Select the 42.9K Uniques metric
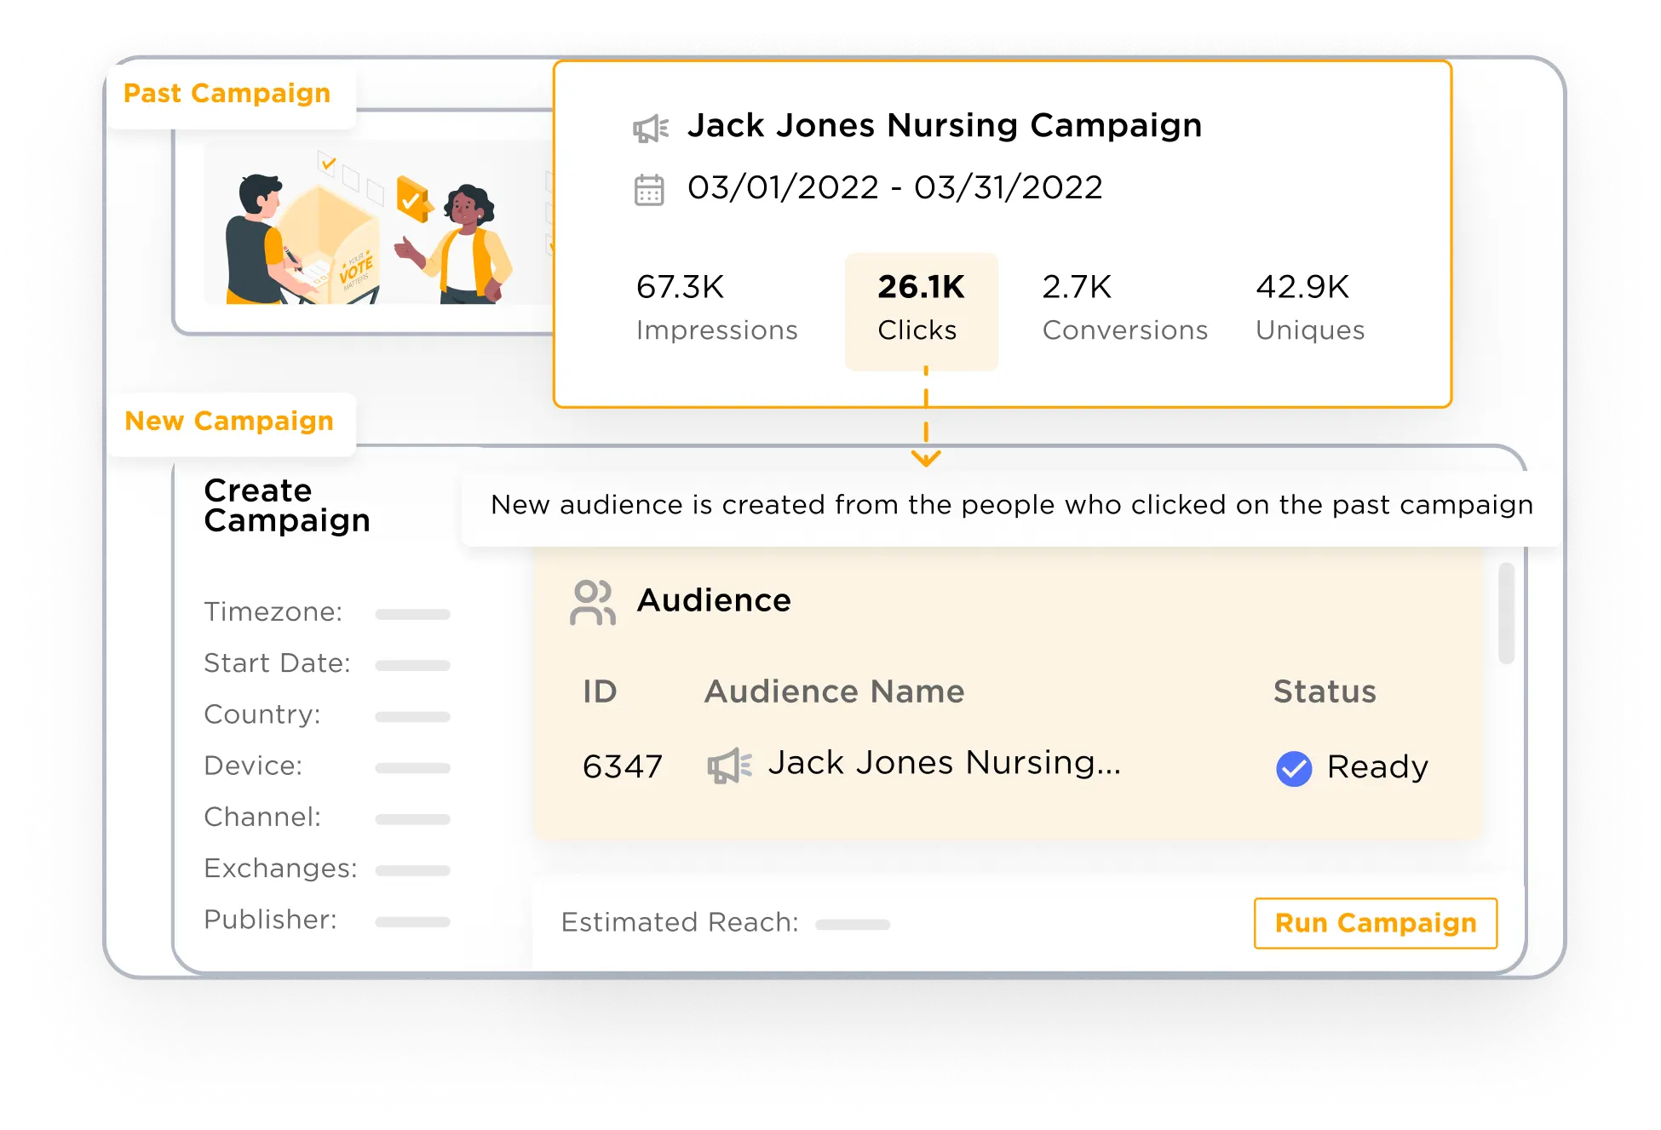Screen dimensions: 1661x1130 1309,307
